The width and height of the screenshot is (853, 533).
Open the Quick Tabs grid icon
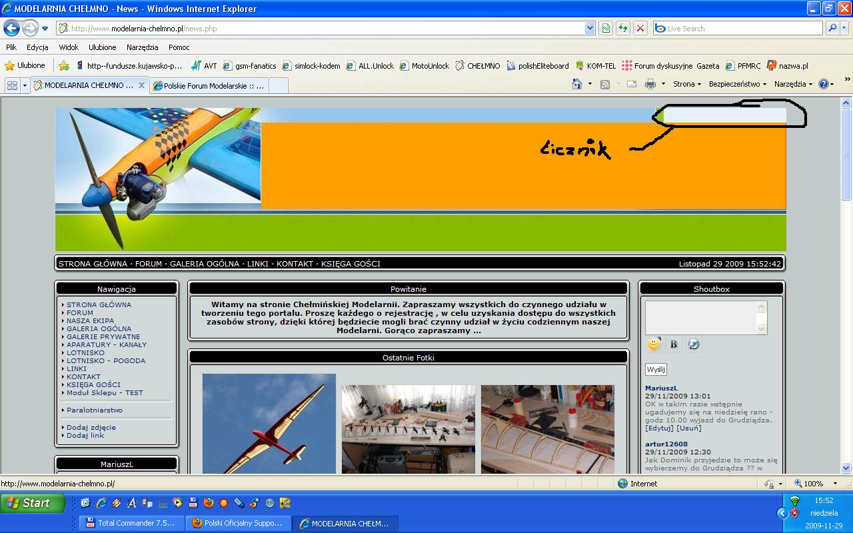[x=12, y=85]
